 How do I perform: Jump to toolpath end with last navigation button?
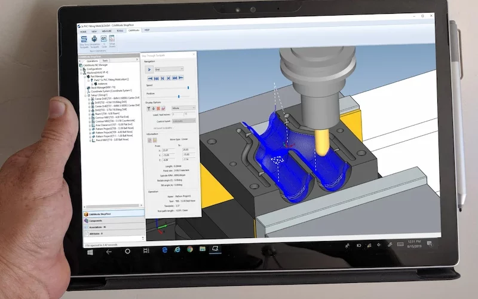pyautogui.click(x=181, y=78)
